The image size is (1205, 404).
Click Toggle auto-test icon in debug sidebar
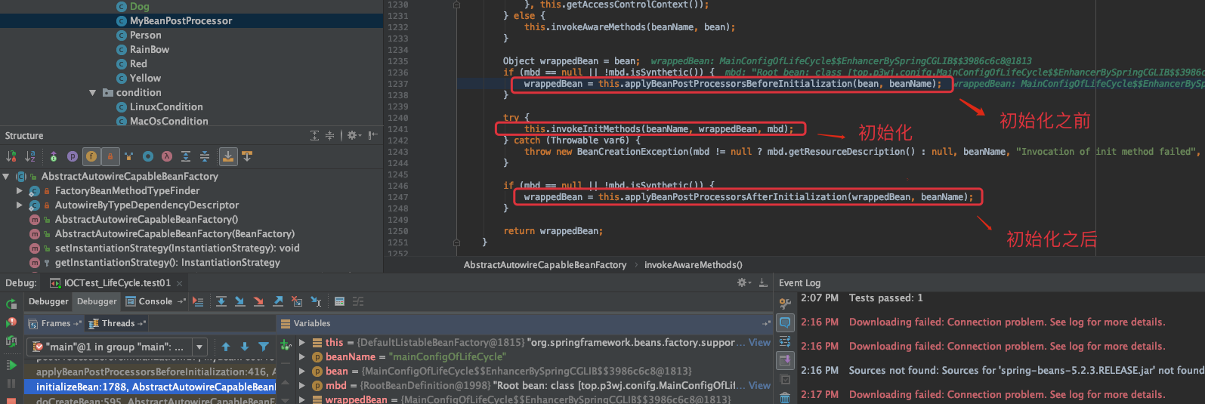(11, 341)
